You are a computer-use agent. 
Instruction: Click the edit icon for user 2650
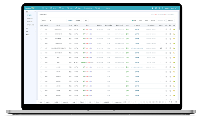[x=166, y=62]
